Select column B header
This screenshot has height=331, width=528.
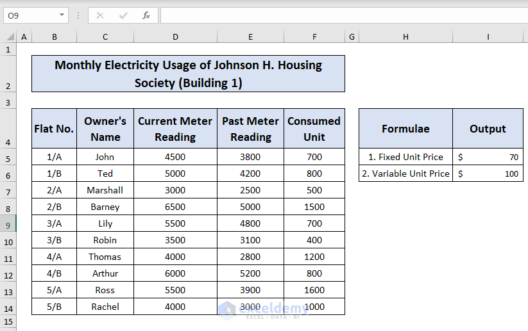55,37
